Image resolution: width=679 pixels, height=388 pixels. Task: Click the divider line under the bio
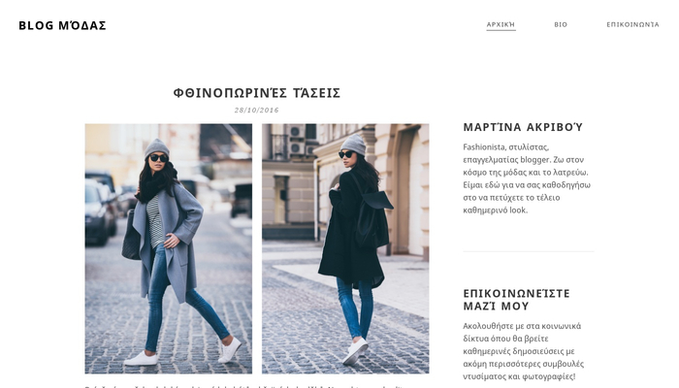(529, 251)
